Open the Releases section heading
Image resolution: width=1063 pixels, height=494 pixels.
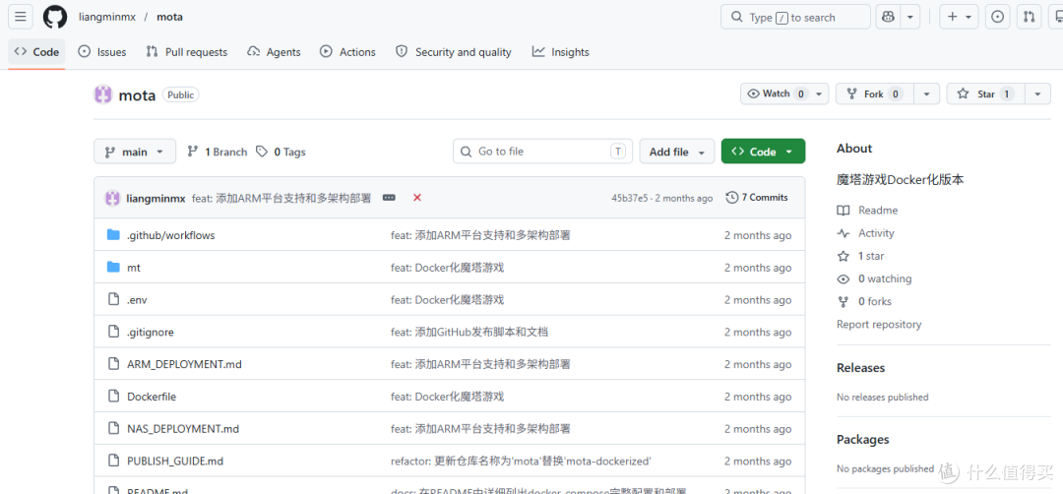pos(861,368)
